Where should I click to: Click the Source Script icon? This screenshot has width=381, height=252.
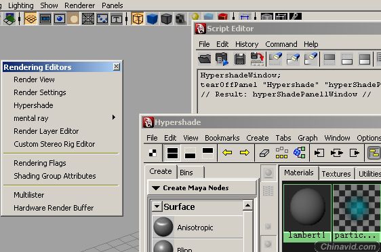(x=222, y=59)
